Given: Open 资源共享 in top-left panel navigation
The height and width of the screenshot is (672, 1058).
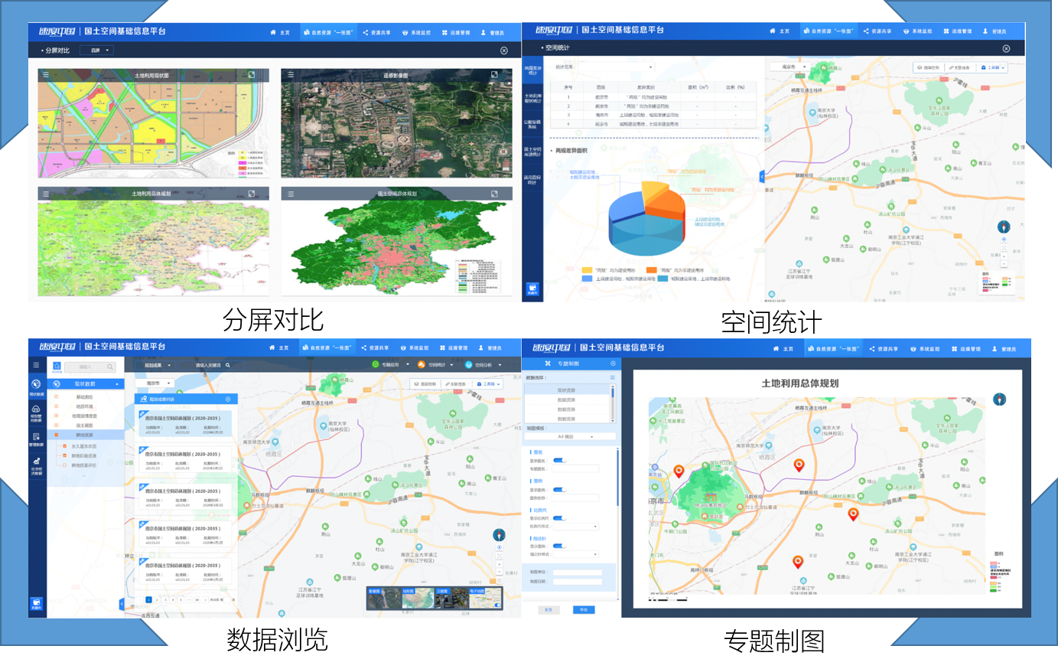Looking at the screenshot, I should point(376,33).
